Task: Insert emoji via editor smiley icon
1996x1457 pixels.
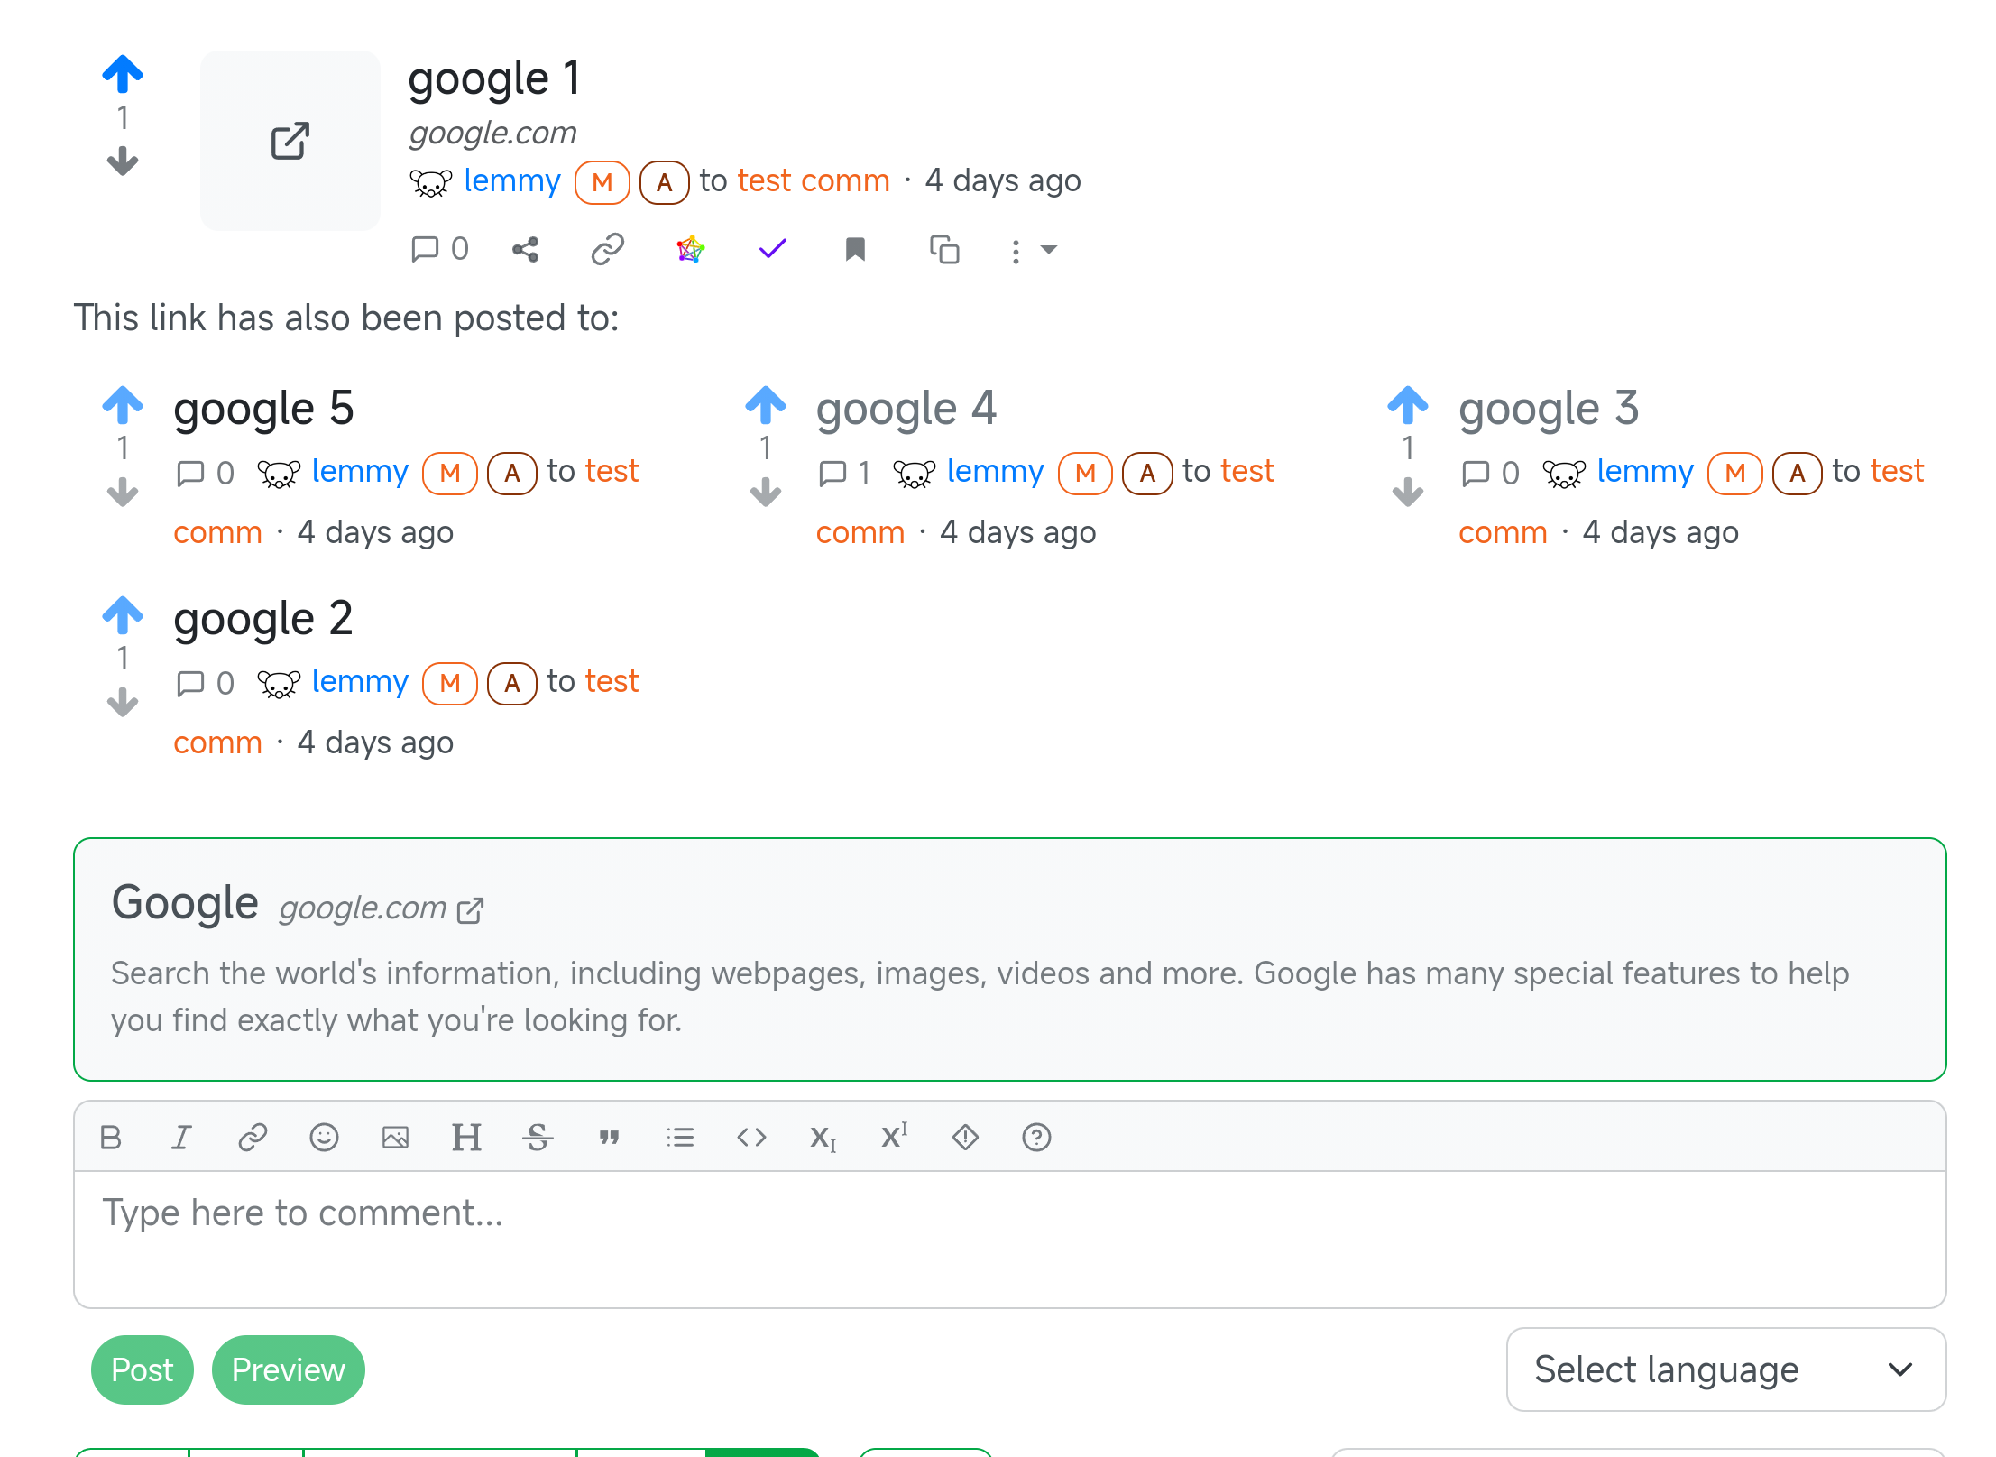Action: coord(324,1137)
